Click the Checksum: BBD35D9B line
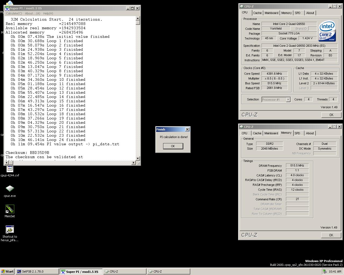The image size is (344, 275). point(27,153)
